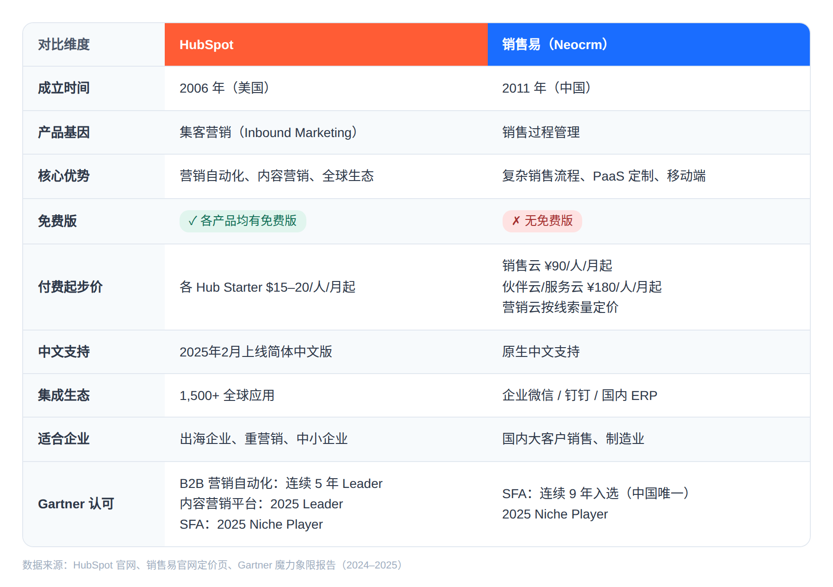Click the green 各产品均有免费版 badge

[x=243, y=221]
